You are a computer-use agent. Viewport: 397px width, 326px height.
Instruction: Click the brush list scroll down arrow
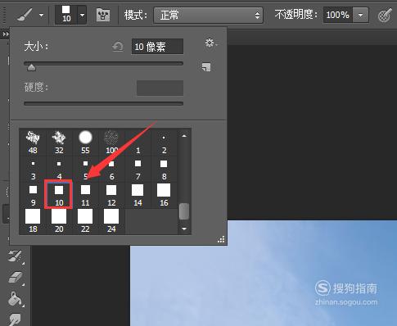pos(184,229)
